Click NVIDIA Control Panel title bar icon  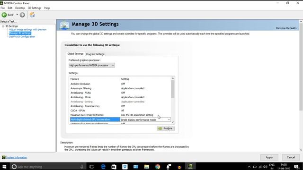coord(1,3)
